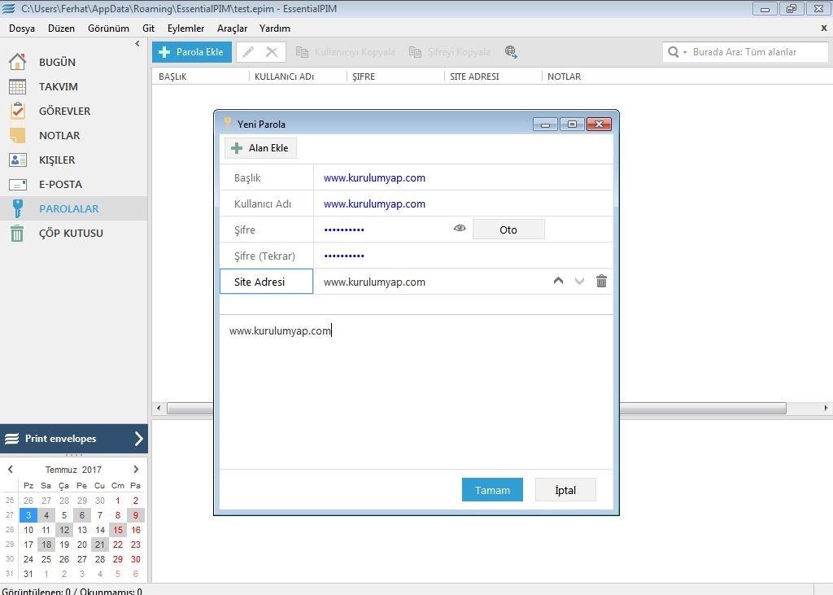The width and height of the screenshot is (833, 595).
Task: Click the Site Adresi value field
Action: click(x=433, y=282)
